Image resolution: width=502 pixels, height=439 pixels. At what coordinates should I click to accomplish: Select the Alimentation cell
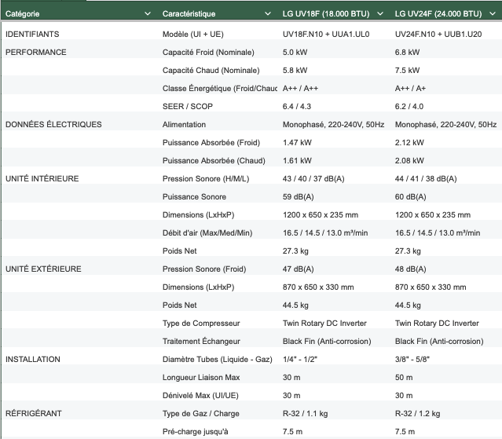tap(184, 124)
